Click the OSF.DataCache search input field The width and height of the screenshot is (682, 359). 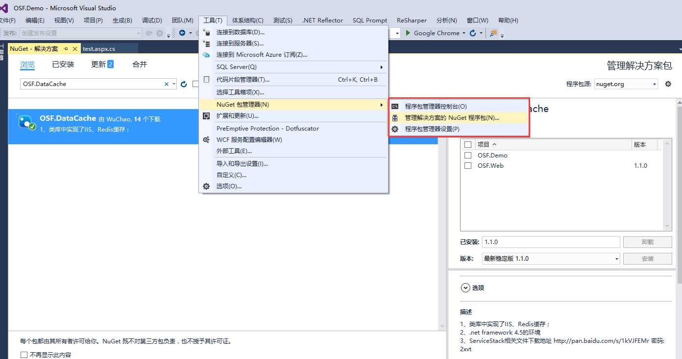92,84
